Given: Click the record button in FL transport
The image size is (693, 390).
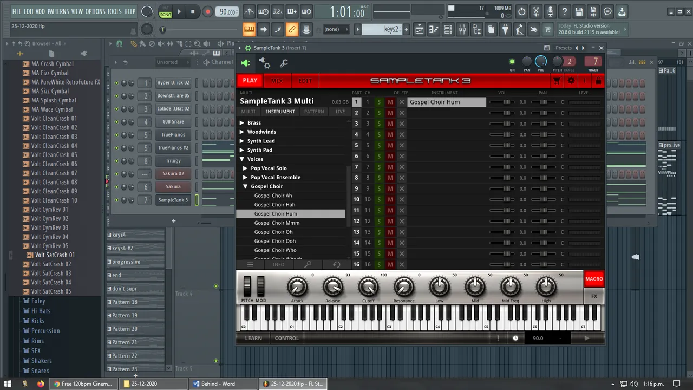Looking at the screenshot, I should [x=207, y=11].
